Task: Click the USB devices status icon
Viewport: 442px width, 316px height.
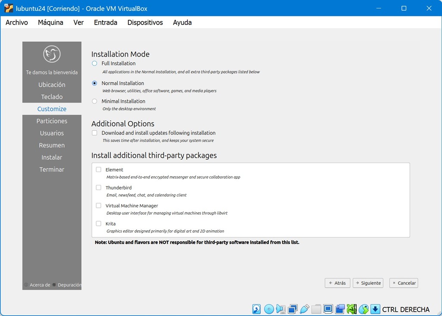Action: click(304, 309)
